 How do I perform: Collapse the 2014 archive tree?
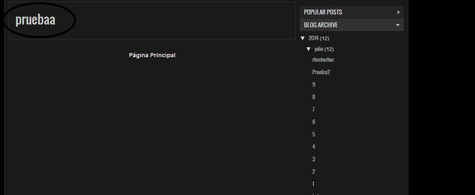point(303,39)
